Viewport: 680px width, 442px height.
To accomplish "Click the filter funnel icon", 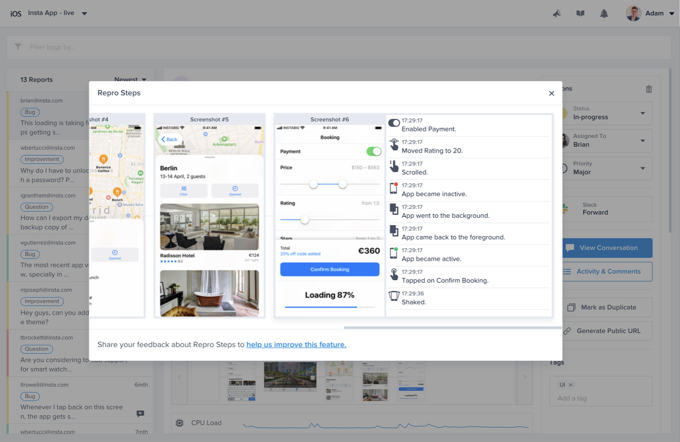I will 18,47.
